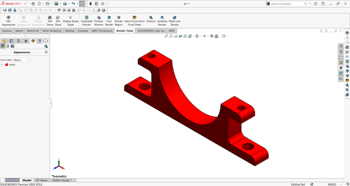Open the Select tool dropdown arrow

coord(86,4)
